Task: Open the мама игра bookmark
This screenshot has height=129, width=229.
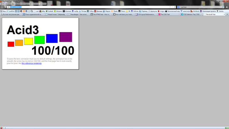Action: [185, 11]
